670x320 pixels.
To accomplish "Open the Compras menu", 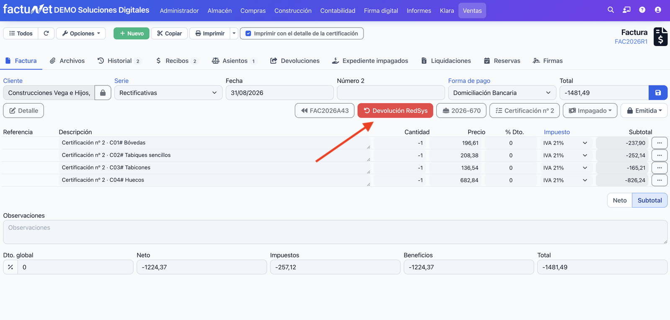I will (x=253, y=10).
